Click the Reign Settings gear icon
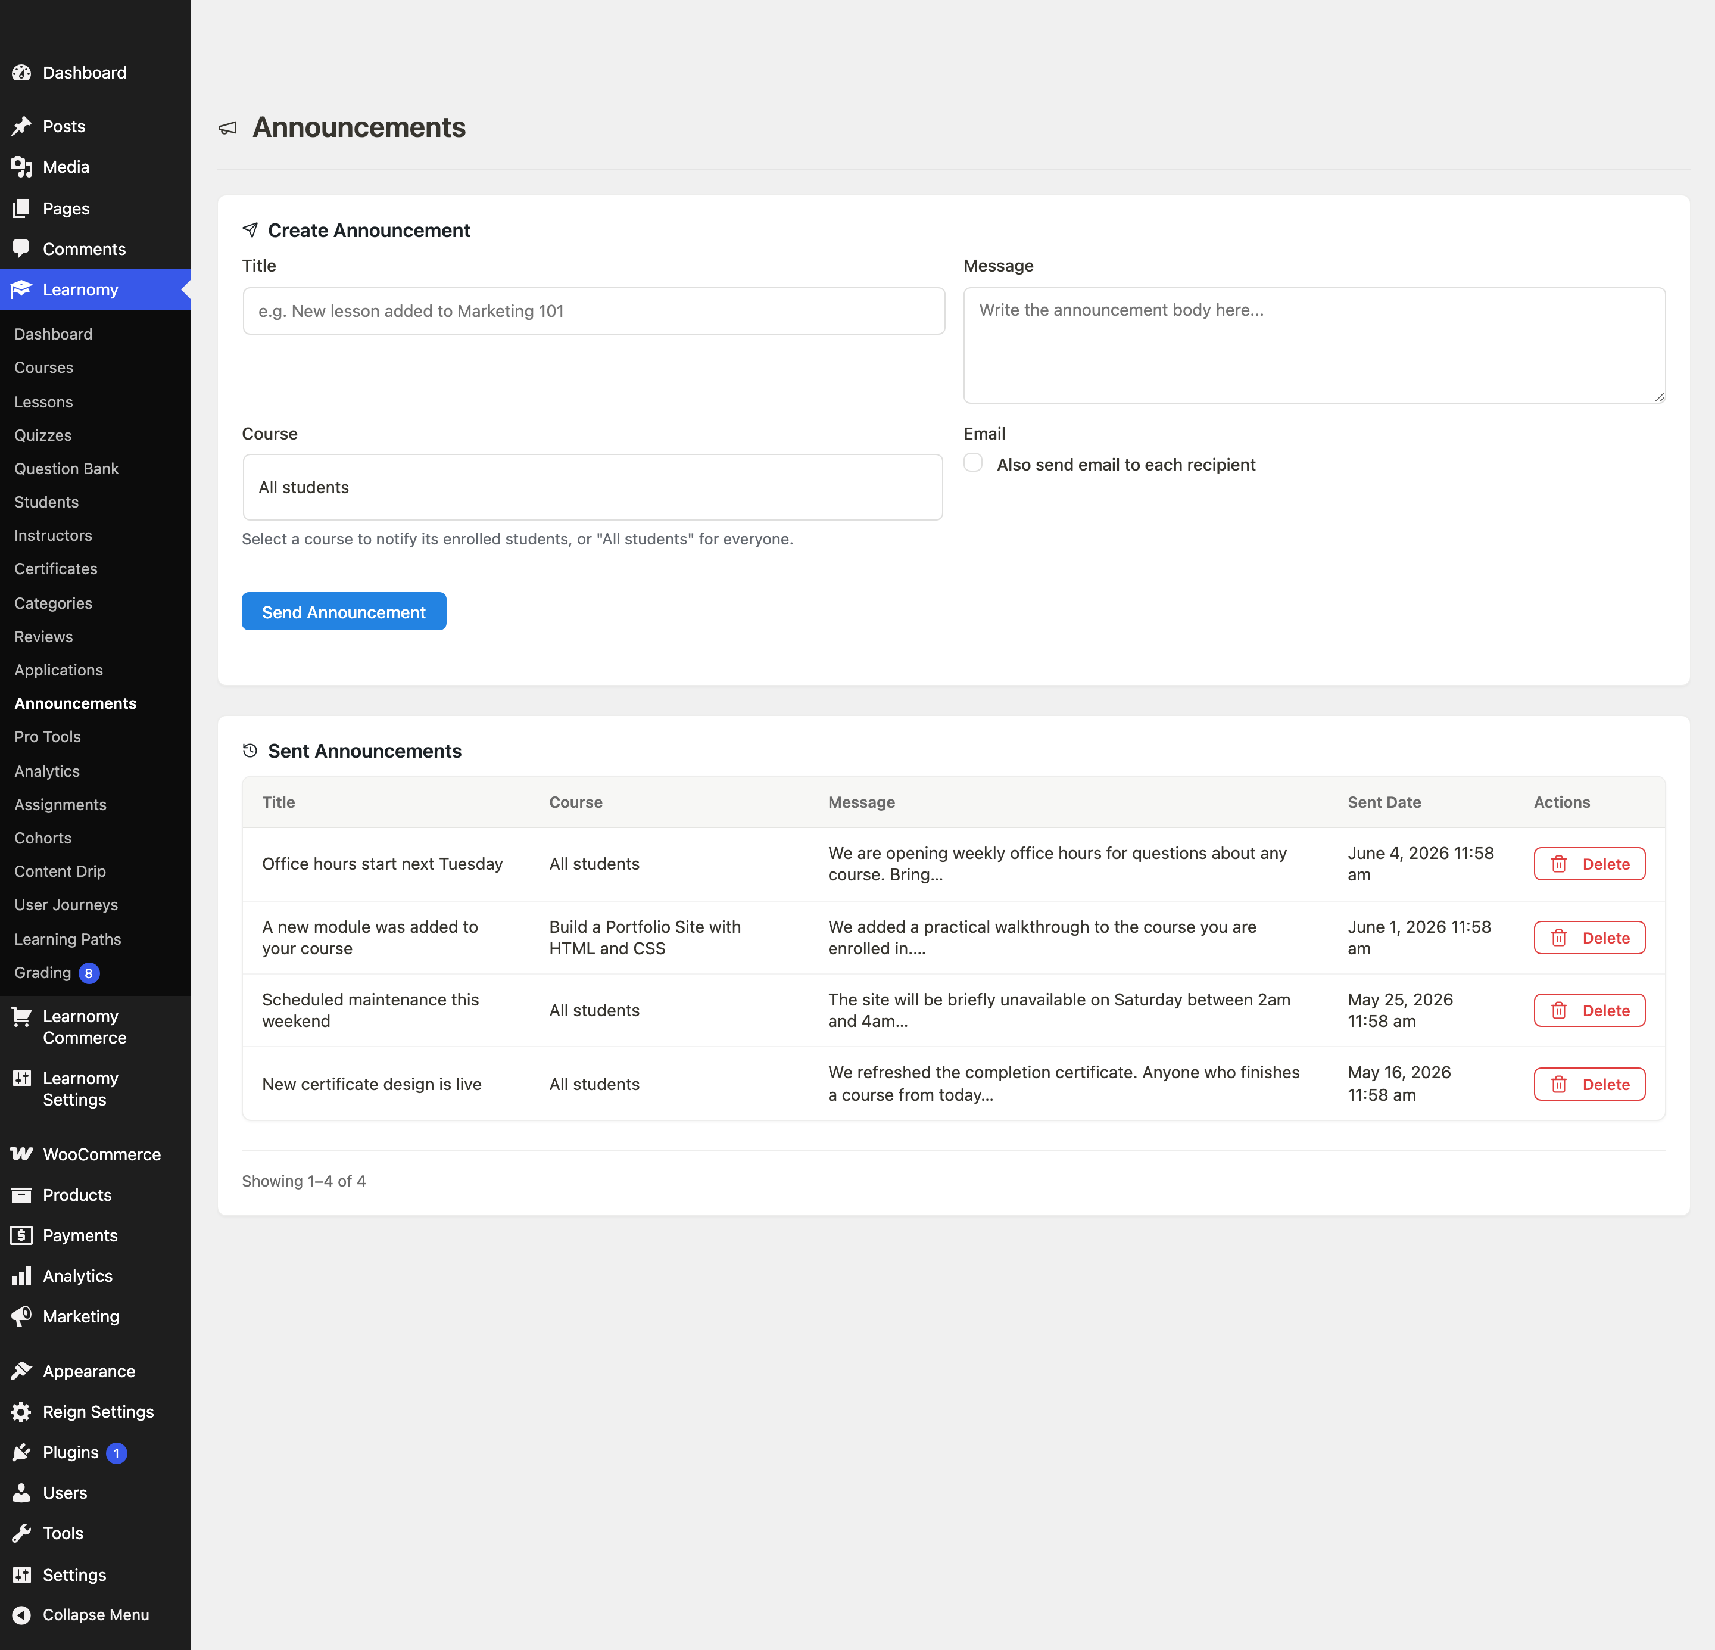 [21, 1412]
